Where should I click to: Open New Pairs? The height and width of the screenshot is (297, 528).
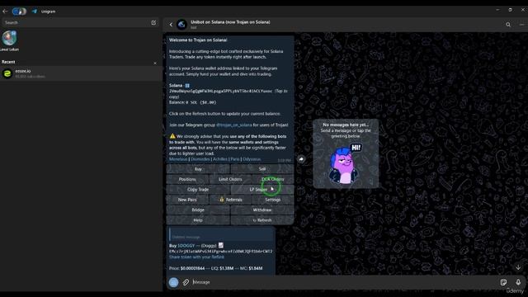[x=187, y=200]
